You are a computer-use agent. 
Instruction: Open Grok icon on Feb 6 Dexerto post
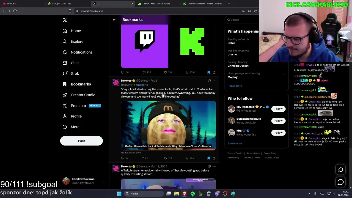[x=209, y=81]
